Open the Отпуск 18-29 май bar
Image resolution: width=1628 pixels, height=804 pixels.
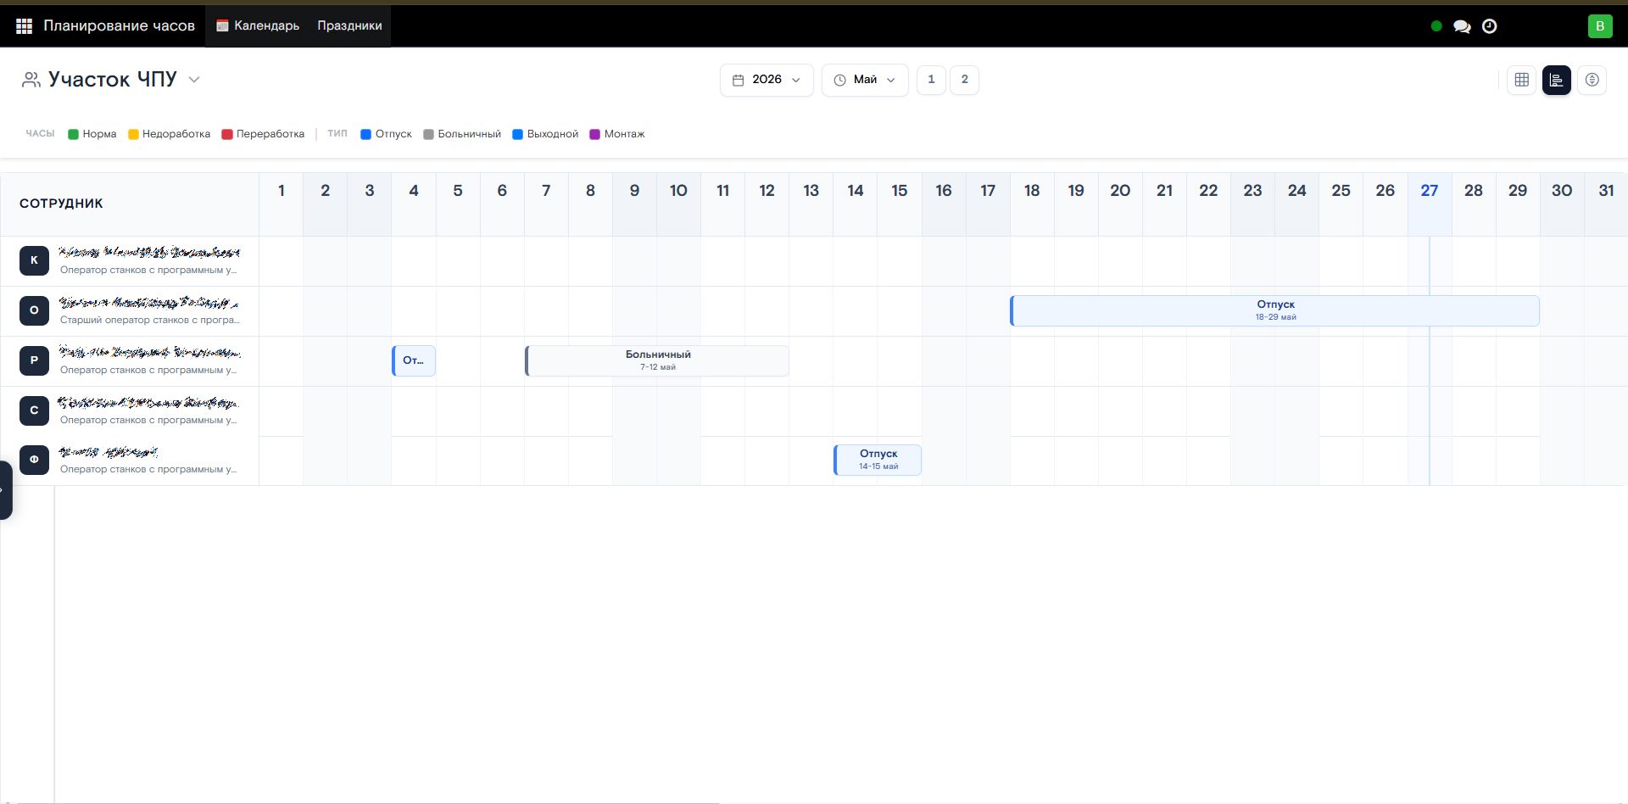[x=1274, y=310]
